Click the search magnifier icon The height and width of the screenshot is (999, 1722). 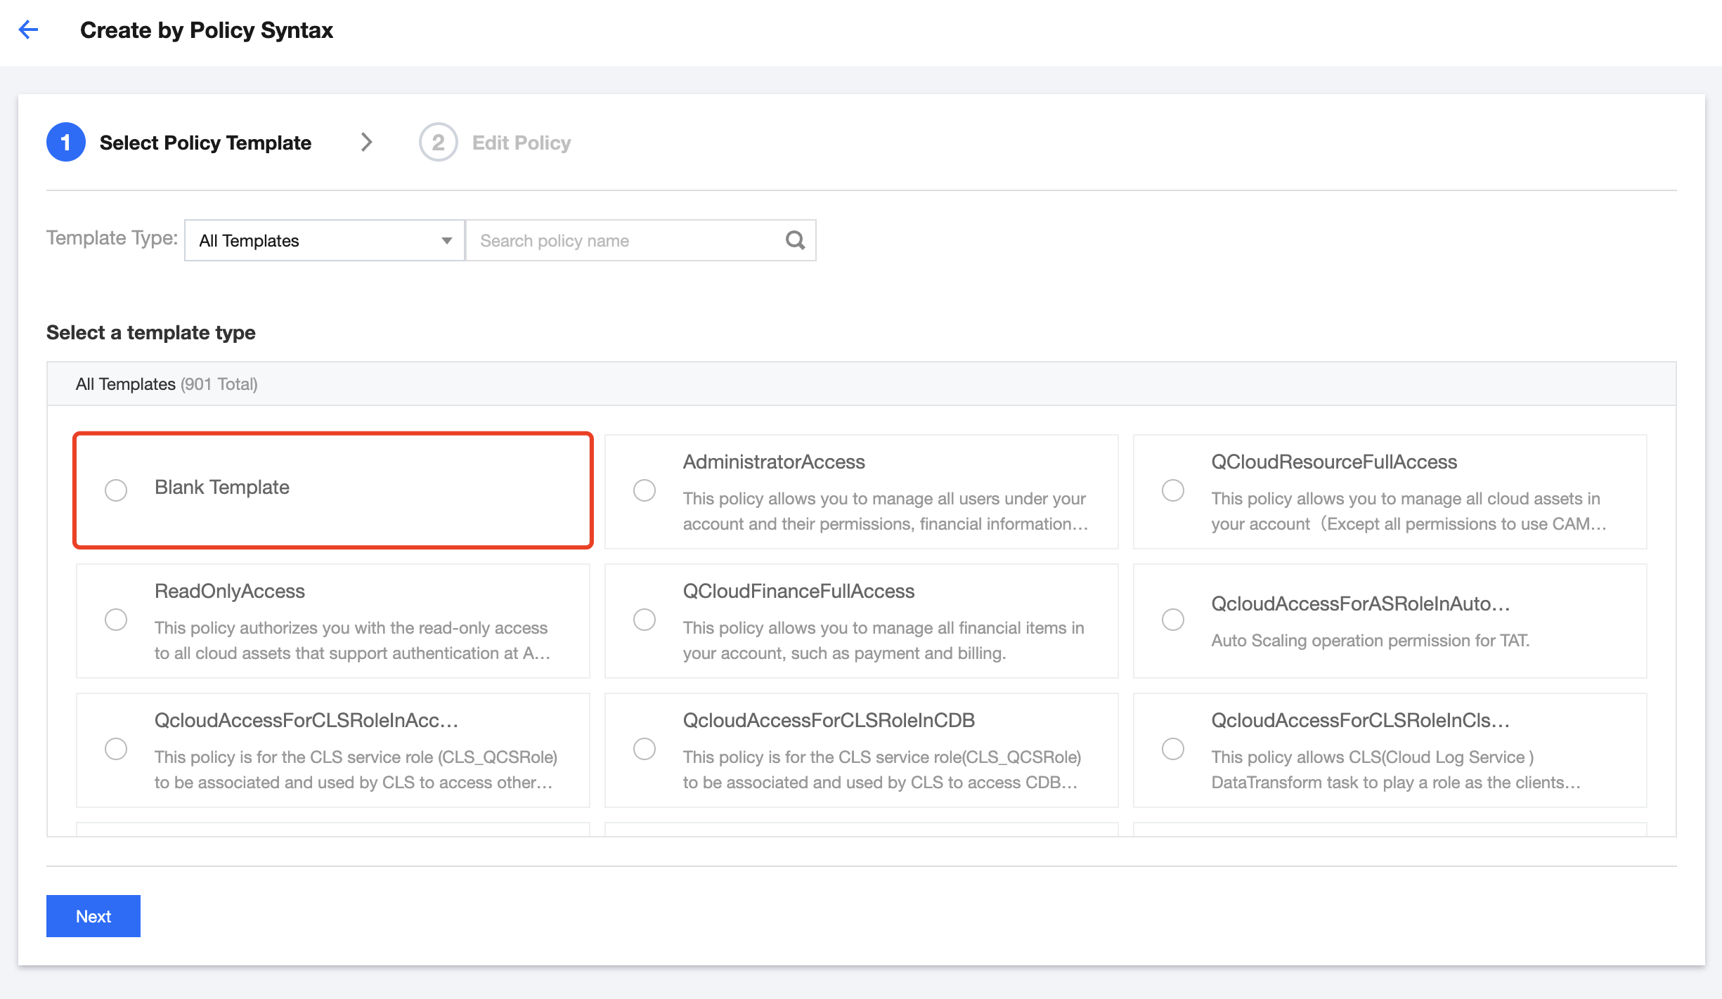coord(795,240)
